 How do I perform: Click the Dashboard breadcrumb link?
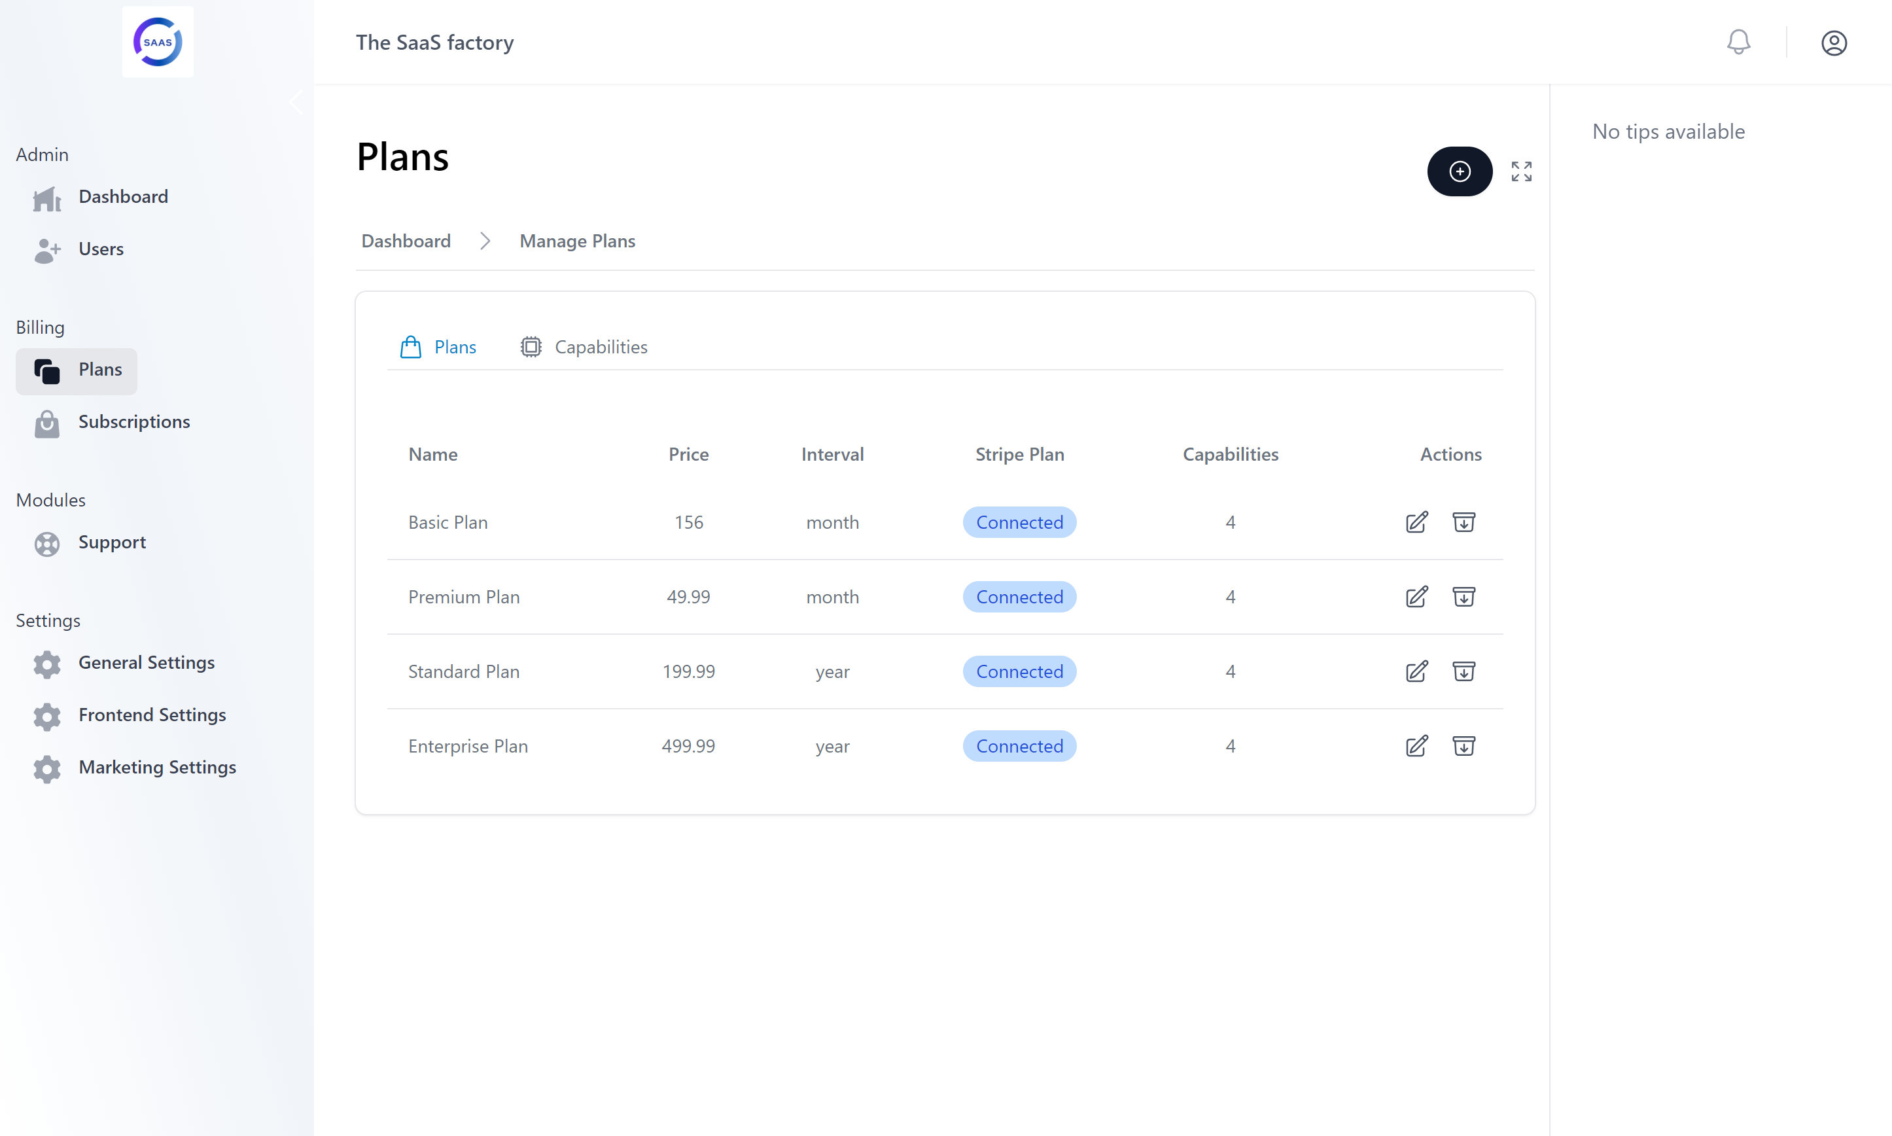[x=406, y=241]
